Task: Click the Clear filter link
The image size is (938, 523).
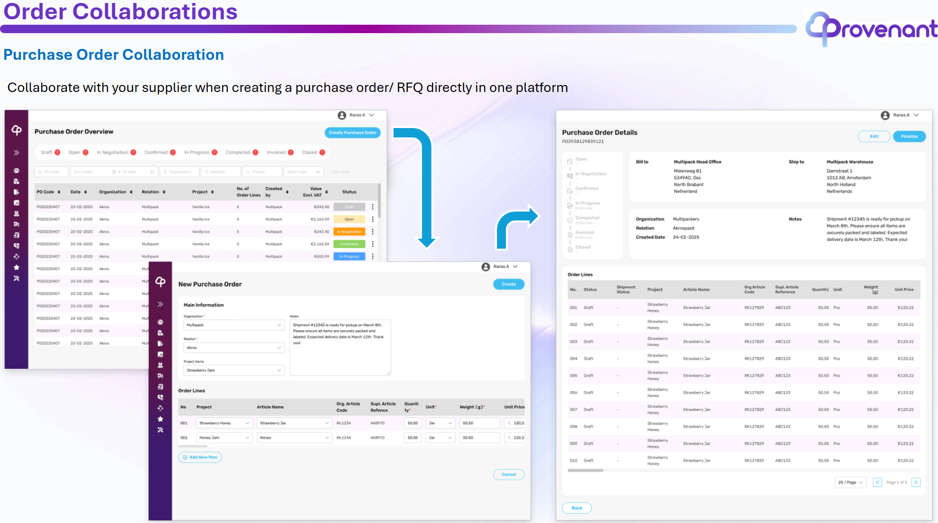Action: (341, 172)
